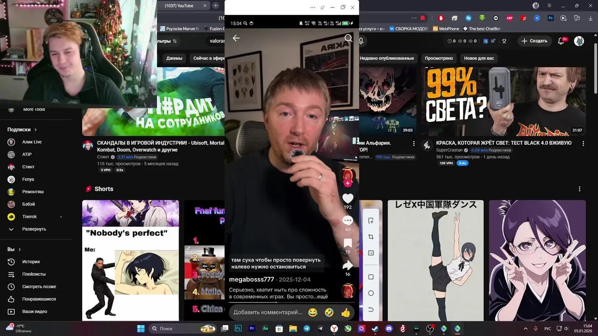
Task: Click the green download arrow extension
Action: (482, 18)
